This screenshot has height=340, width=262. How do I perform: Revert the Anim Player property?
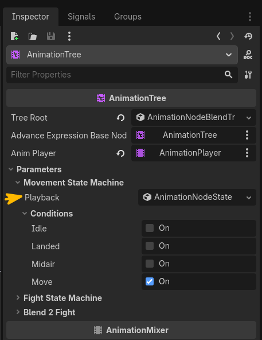point(120,153)
